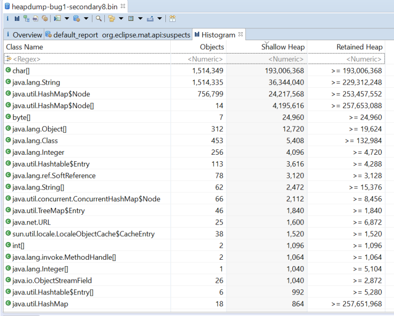This screenshot has width=394, height=316.
Task: Sort by Objects column header
Action: (x=199, y=47)
